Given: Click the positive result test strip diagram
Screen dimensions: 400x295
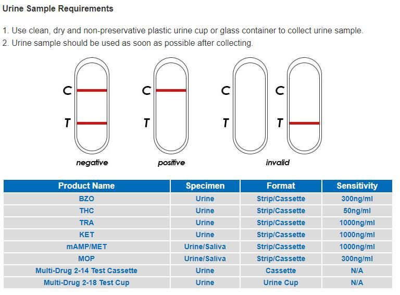Looking at the screenshot, I should (171, 106).
